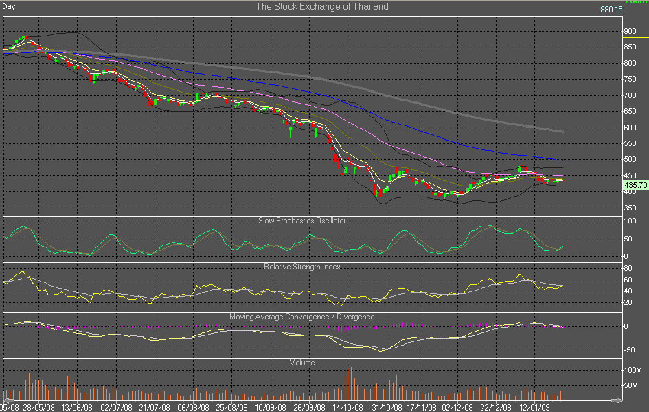649x412 pixels.
Task: Click the 12/01/09 date label
Action: pos(535,407)
